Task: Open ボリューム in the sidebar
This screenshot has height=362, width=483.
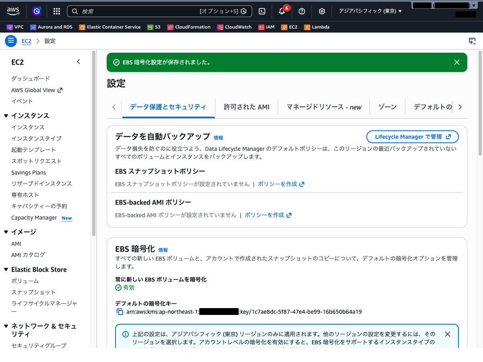Action: pyautogui.click(x=25, y=281)
